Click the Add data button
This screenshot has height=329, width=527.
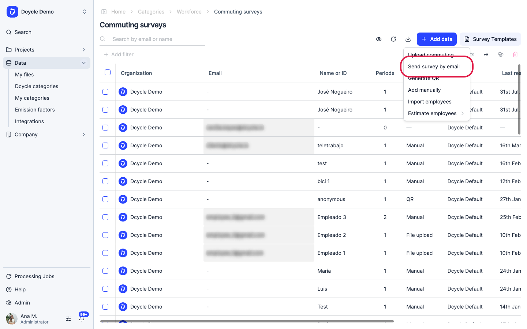click(x=437, y=39)
